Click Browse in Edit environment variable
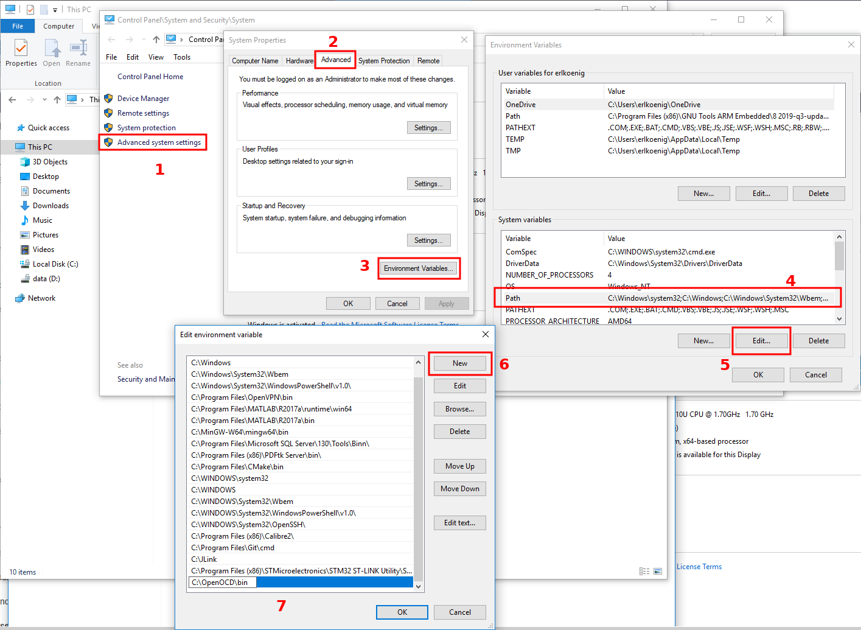 (460, 409)
